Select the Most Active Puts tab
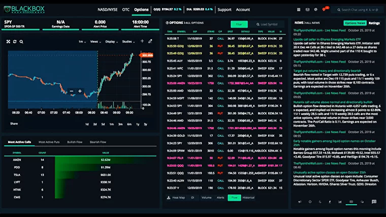The height and width of the screenshot is (217, 386). click(49, 142)
